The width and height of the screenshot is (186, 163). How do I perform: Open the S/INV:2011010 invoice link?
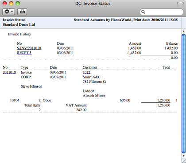[x=29, y=48]
